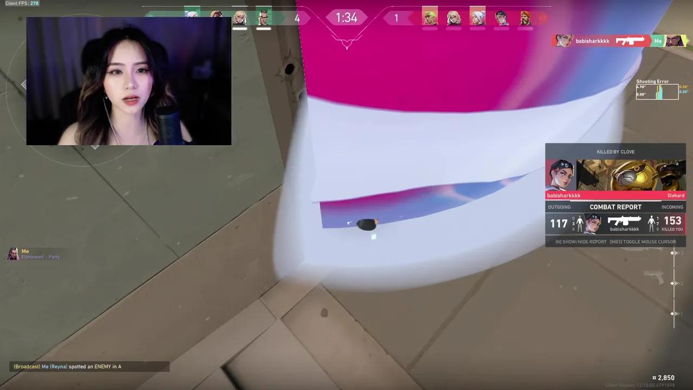
Task: Click the small Clove portrait in combat report row
Action: (593, 223)
